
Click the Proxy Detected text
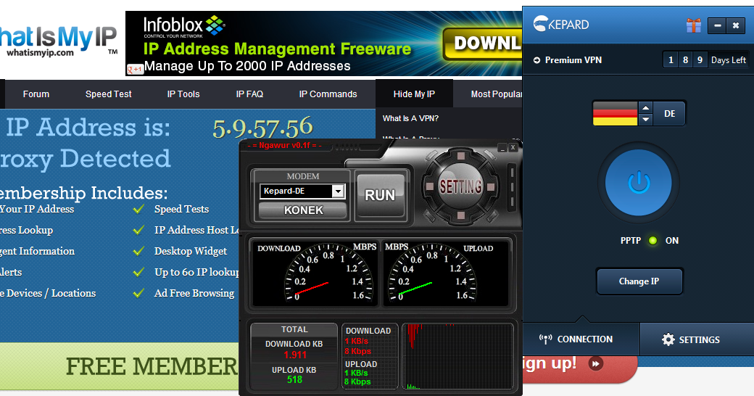pyautogui.click(x=85, y=160)
